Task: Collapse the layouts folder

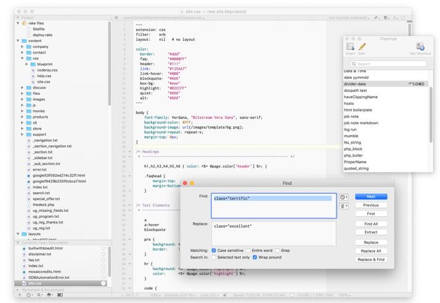Action: click(18, 234)
